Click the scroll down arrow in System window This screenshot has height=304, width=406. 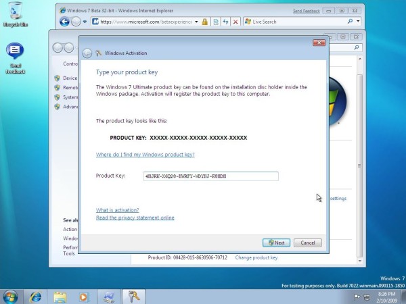click(x=360, y=261)
